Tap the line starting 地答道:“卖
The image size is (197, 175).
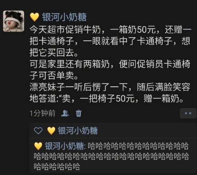click(107, 99)
